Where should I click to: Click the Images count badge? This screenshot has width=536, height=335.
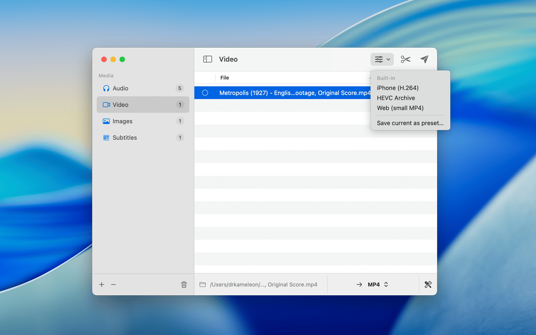click(x=180, y=121)
